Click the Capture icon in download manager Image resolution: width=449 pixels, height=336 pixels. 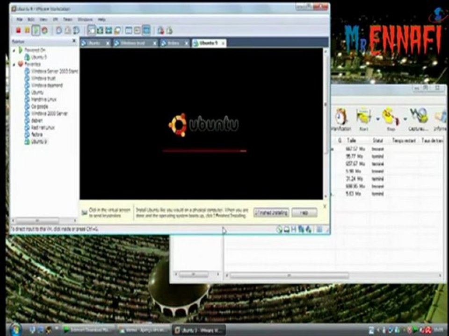click(x=418, y=119)
